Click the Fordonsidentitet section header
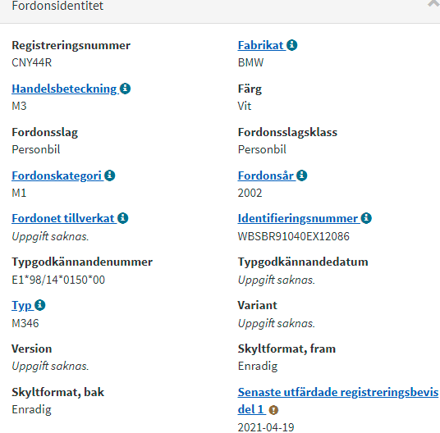This screenshot has width=440, height=433. 220,7
